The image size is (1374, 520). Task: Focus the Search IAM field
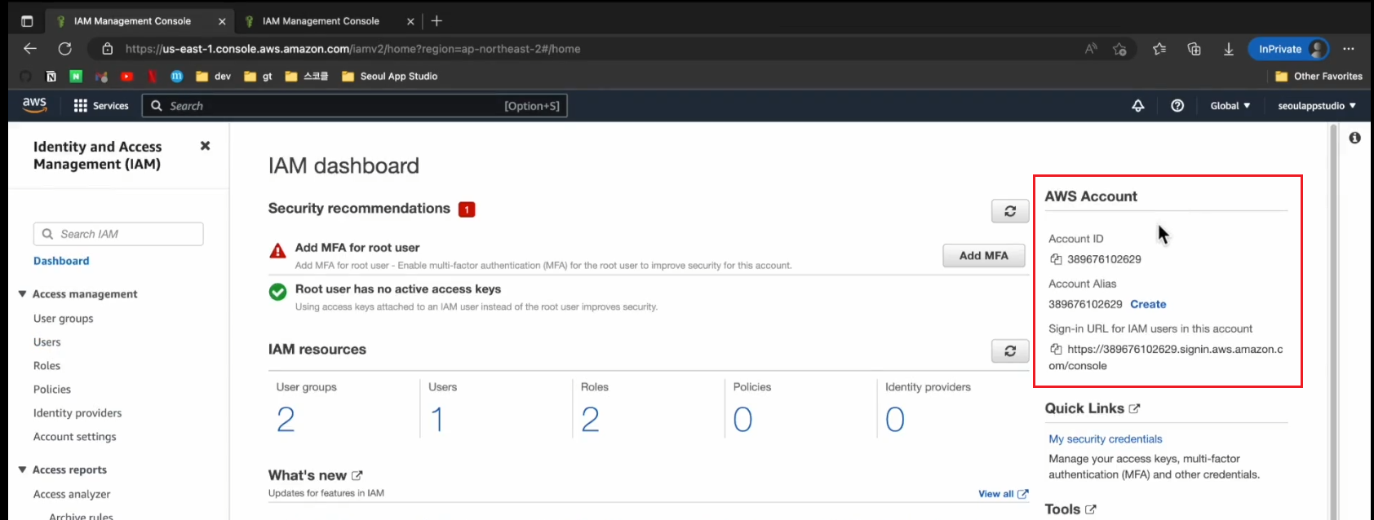(118, 234)
